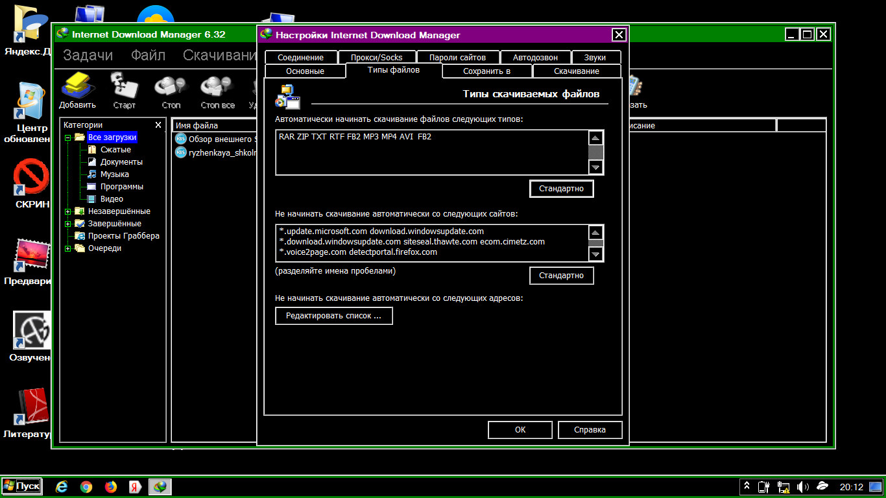Viewport: 886px width, 498px height.
Task: Click the battery power tray icon
Action: (x=765, y=486)
